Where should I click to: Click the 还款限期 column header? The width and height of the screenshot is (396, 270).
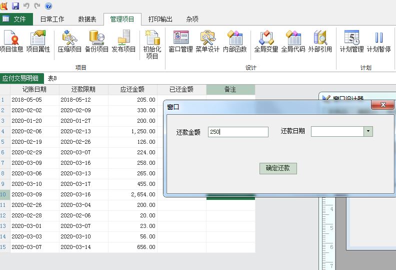(83, 89)
